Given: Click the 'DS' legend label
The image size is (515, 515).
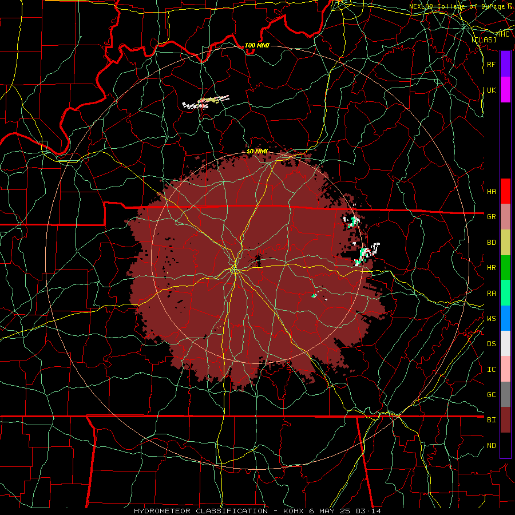Looking at the screenshot, I should click(491, 344).
